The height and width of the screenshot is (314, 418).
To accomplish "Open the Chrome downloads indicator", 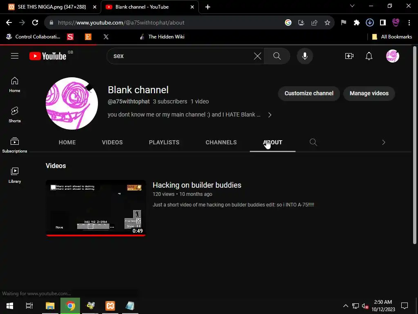I will click(370, 23).
